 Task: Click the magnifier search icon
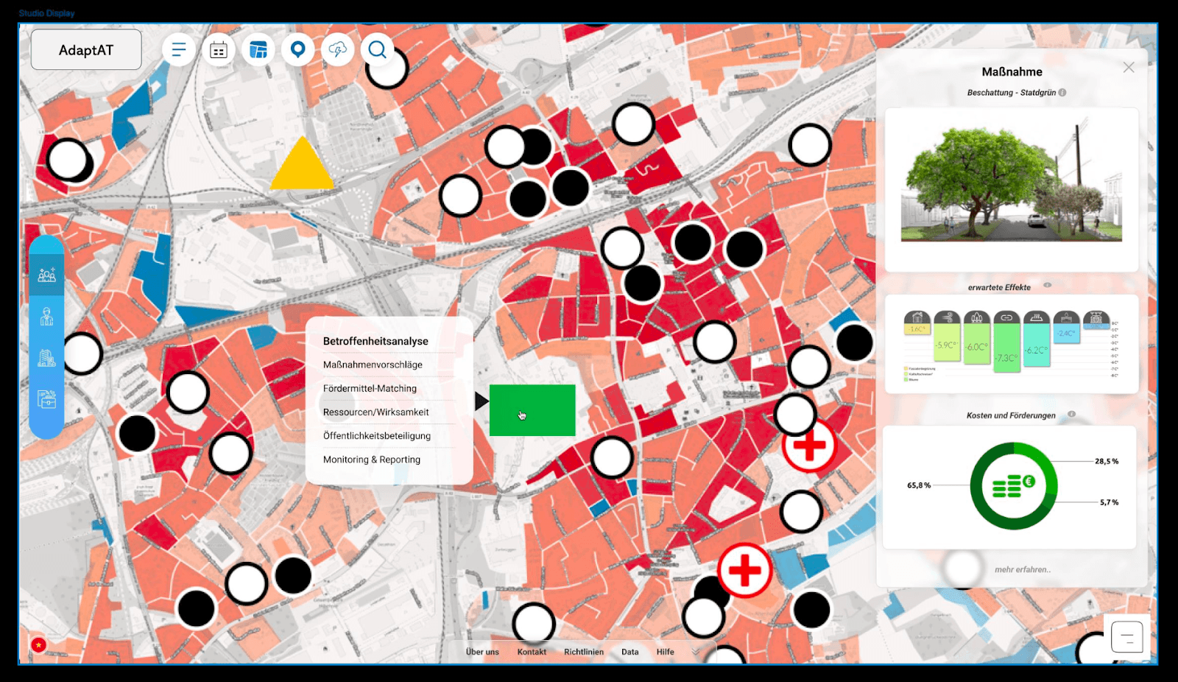pyautogui.click(x=378, y=50)
